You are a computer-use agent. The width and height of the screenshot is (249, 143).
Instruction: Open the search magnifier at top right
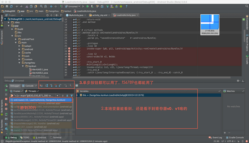pos(246,6)
